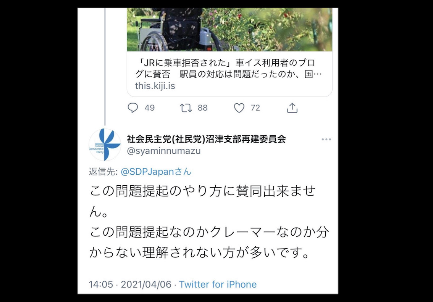Click the retweet count 88

click(x=202, y=108)
